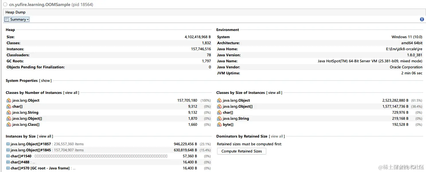Click class icon of java.lang.Class[] row
This screenshot has height=172, width=426.
(x=9, y=125)
